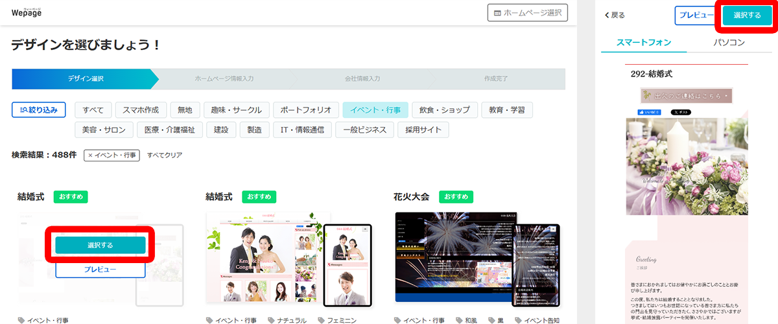Open ホームページ選択 button in header
The width and height of the screenshot is (778, 324).
tap(528, 12)
